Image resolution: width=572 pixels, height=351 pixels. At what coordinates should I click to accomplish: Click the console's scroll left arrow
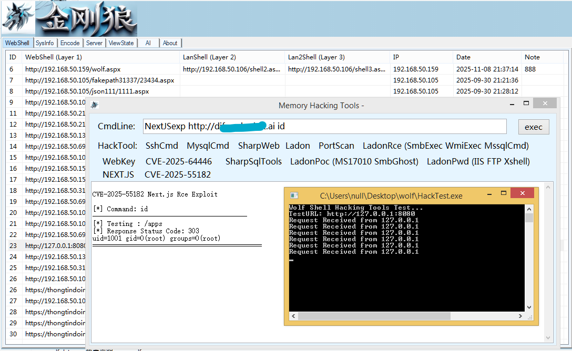pos(293,316)
